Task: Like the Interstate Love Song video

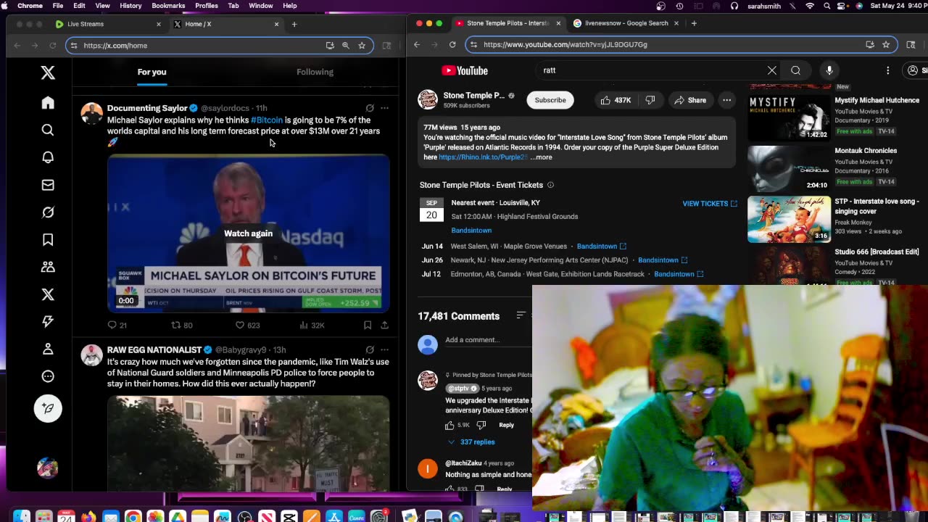Action: coord(616,100)
